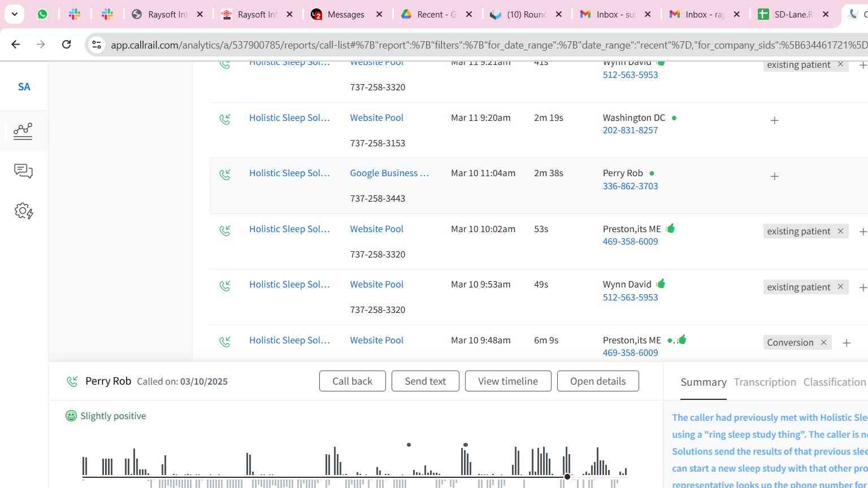Click the Send text button
This screenshot has height=488, width=868.
pos(426,381)
